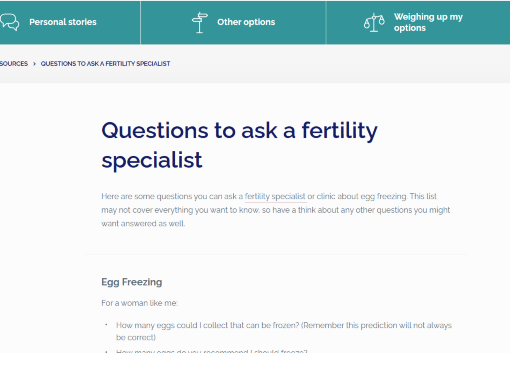The image size is (510, 373).
Task: Switch to the Other options tab
Action: [x=246, y=22]
